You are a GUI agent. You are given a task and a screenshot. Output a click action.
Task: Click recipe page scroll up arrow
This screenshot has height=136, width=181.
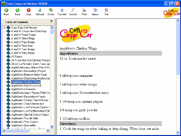coord(178,21)
